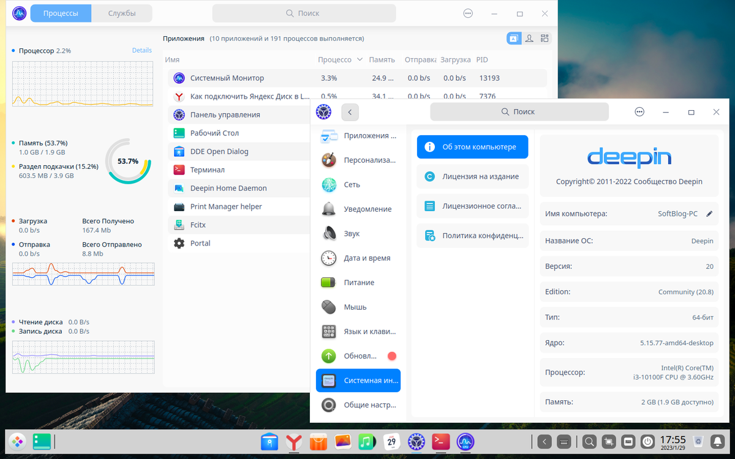Viewport: 735px width, 459px height.
Task: Open Сеть settings category
Action: [x=358, y=184]
